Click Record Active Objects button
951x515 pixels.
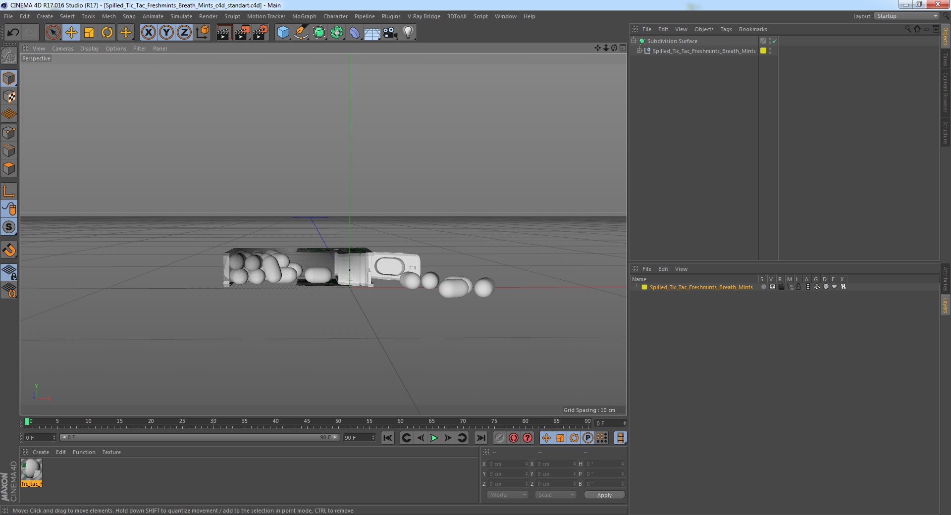(500, 438)
